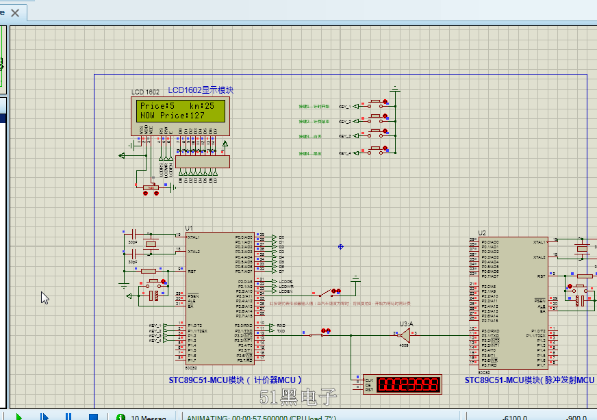Select the LCD 1602 display component
The width and height of the screenshot is (597, 420).
180,116
